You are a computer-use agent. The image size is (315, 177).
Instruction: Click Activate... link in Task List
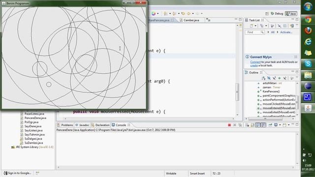coord(286,32)
